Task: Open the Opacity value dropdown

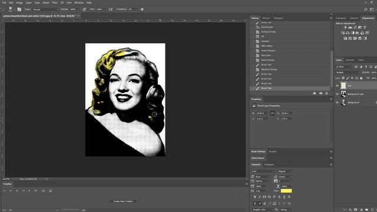Action: pos(78,9)
